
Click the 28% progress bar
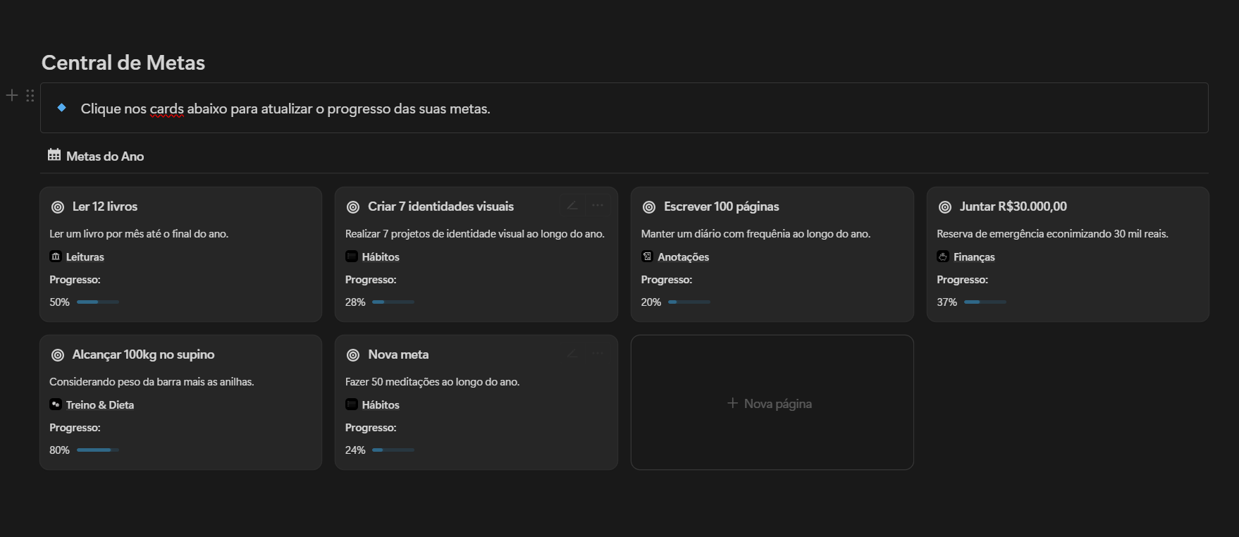click(393, 302)
